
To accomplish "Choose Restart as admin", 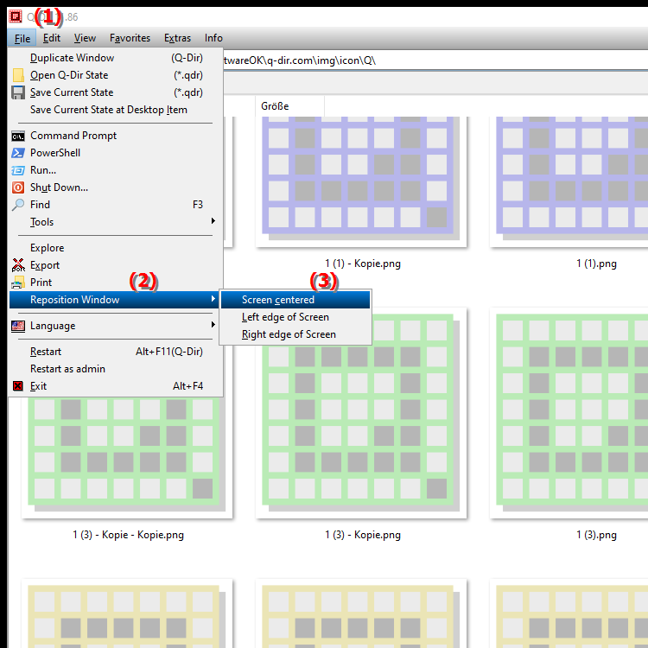I will pyautogui.click(x=115, y=369).
